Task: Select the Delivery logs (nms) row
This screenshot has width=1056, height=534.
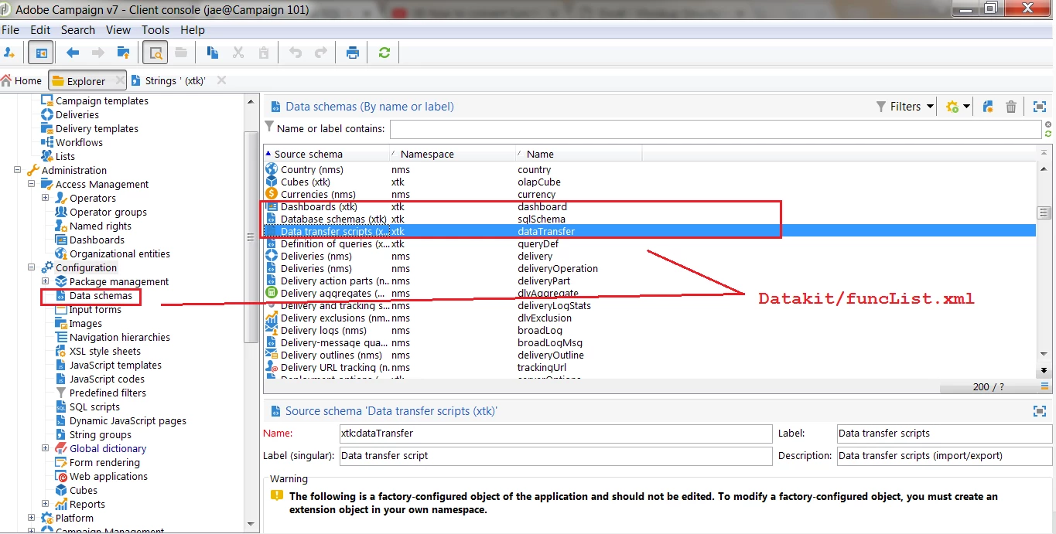Action: coord(650,330)
